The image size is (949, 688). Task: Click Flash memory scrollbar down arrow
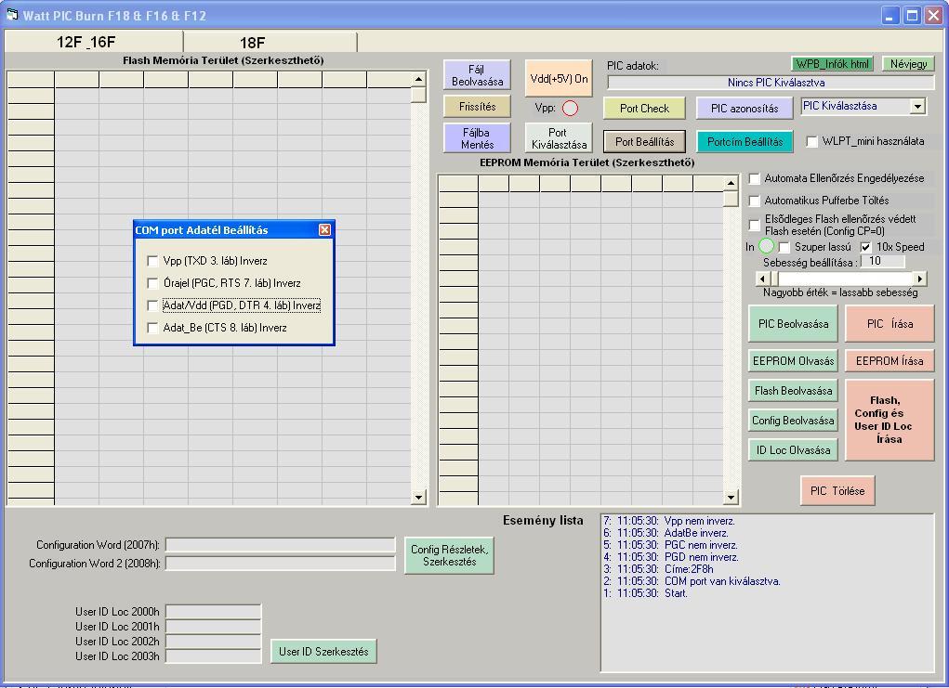click(x=418, y=497)
